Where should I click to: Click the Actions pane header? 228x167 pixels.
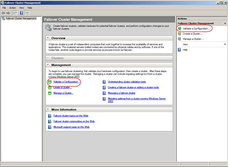pos(202,19)
